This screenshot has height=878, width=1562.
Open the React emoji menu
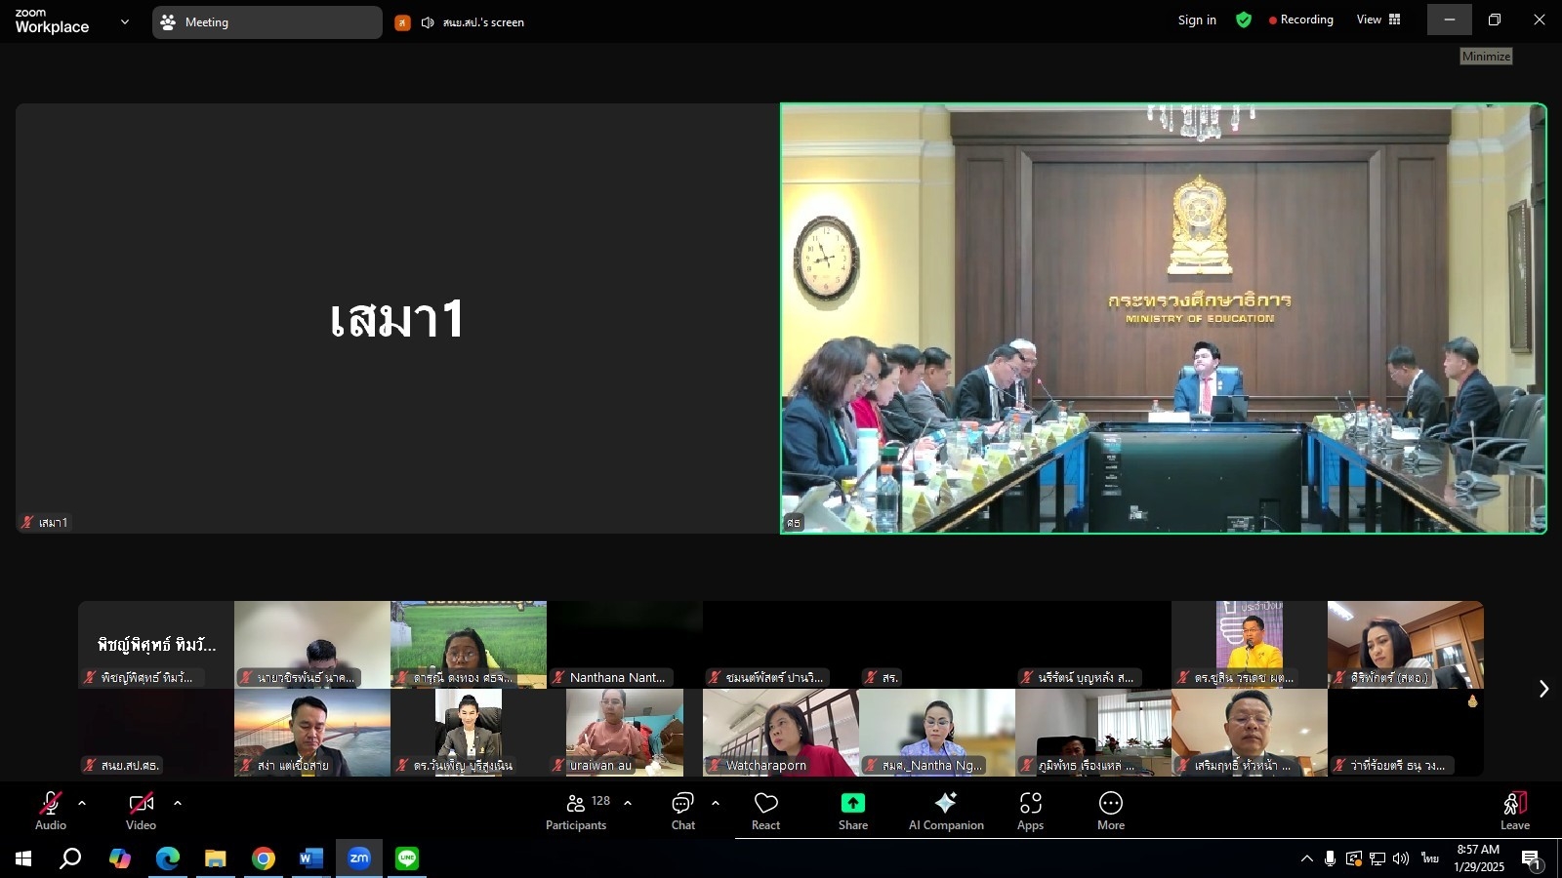(x=765, y=811)
